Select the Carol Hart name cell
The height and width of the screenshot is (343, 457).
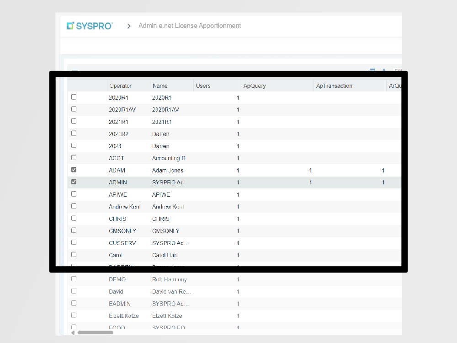[x=165, y=255]
